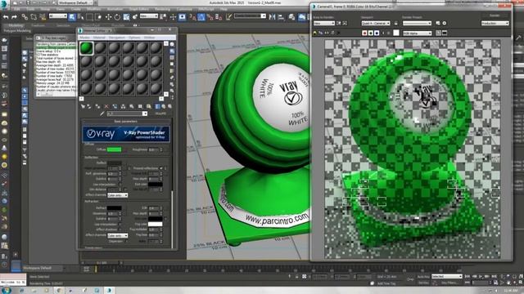The width and height of the screenshot is (524, 294).
Task: Open the Modifiers menu
Action: [93, 9]
